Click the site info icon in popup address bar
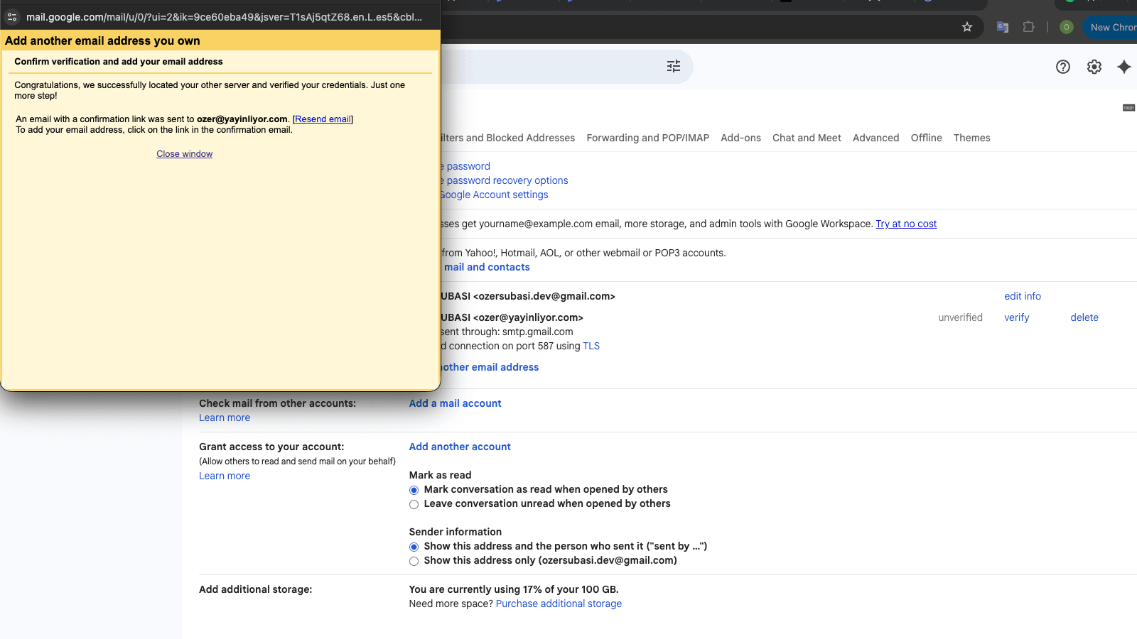The image size is (1137, 639). (12, 17)
